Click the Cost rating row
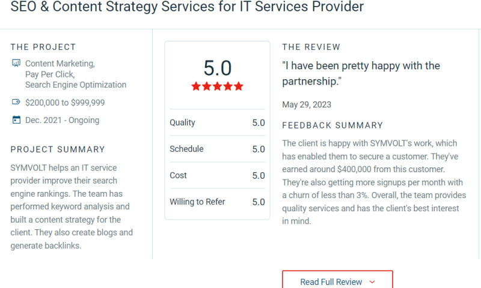481x288 pixels. tap(217, 175)
